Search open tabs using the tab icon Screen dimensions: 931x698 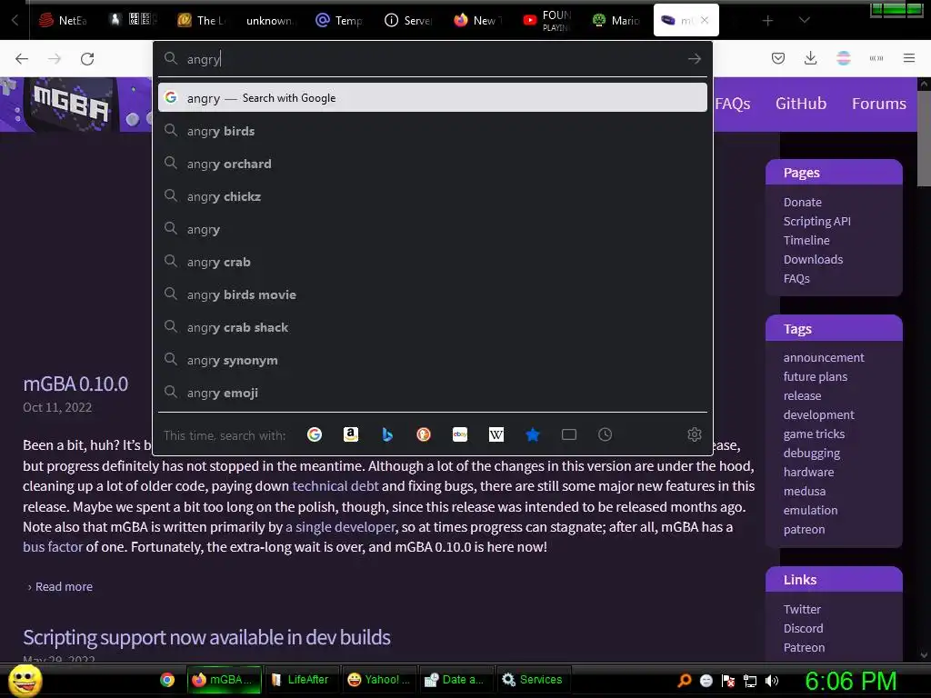pos(569,434)
